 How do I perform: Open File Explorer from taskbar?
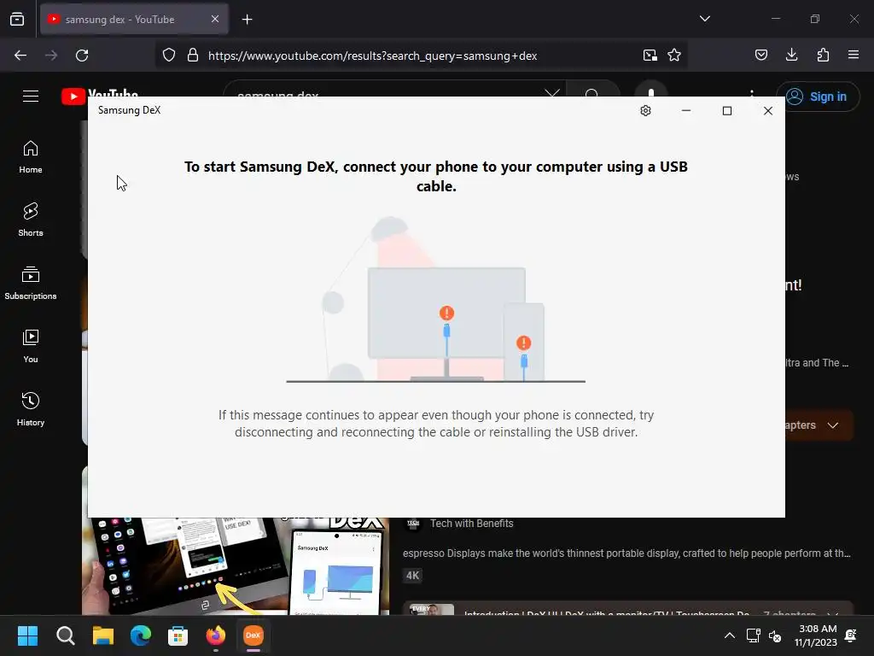pyautogui.click(x=103, y=635)
